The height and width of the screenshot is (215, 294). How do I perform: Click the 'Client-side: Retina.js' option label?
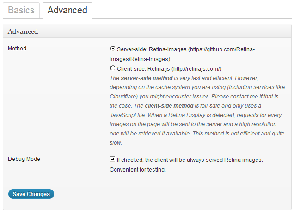click(x=143, y=68)
